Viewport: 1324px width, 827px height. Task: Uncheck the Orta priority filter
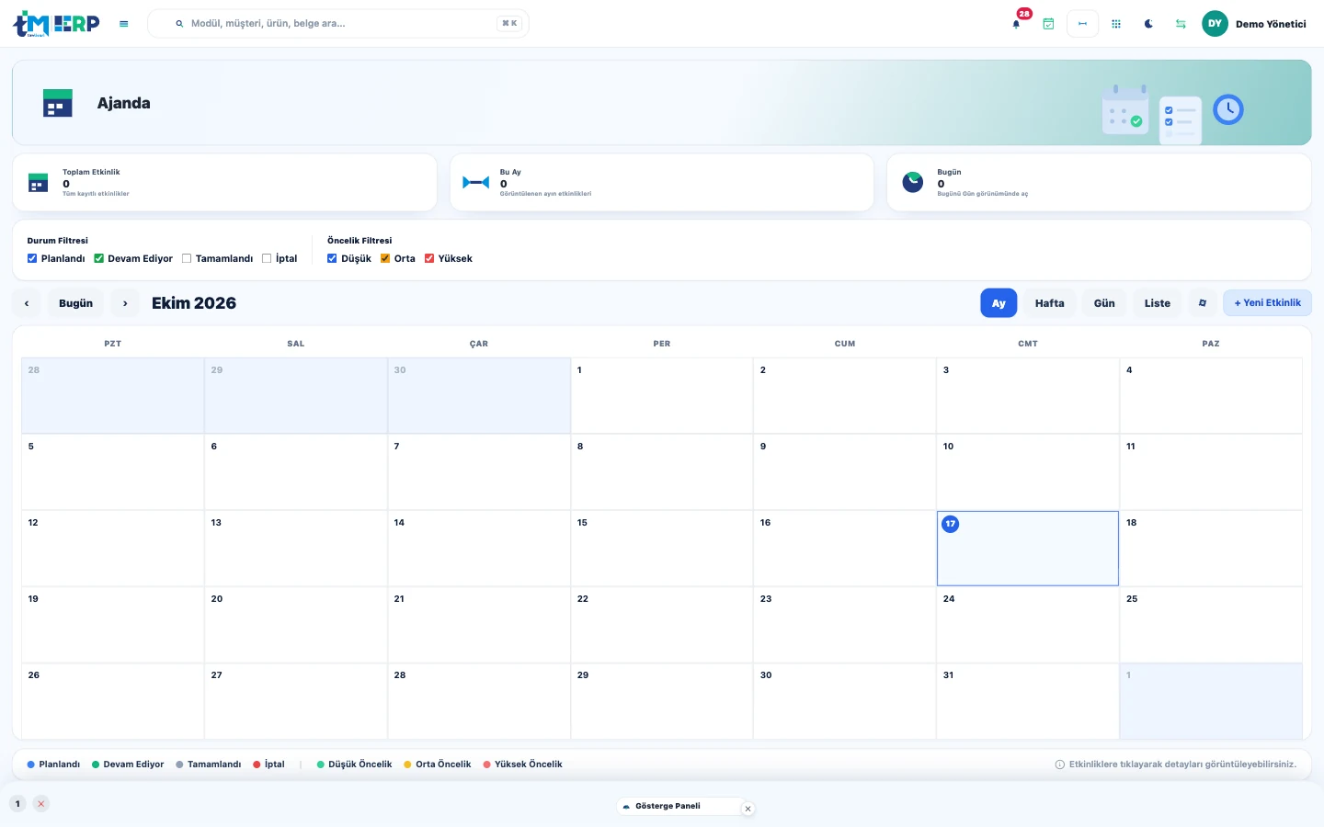[x=385, y=259]
